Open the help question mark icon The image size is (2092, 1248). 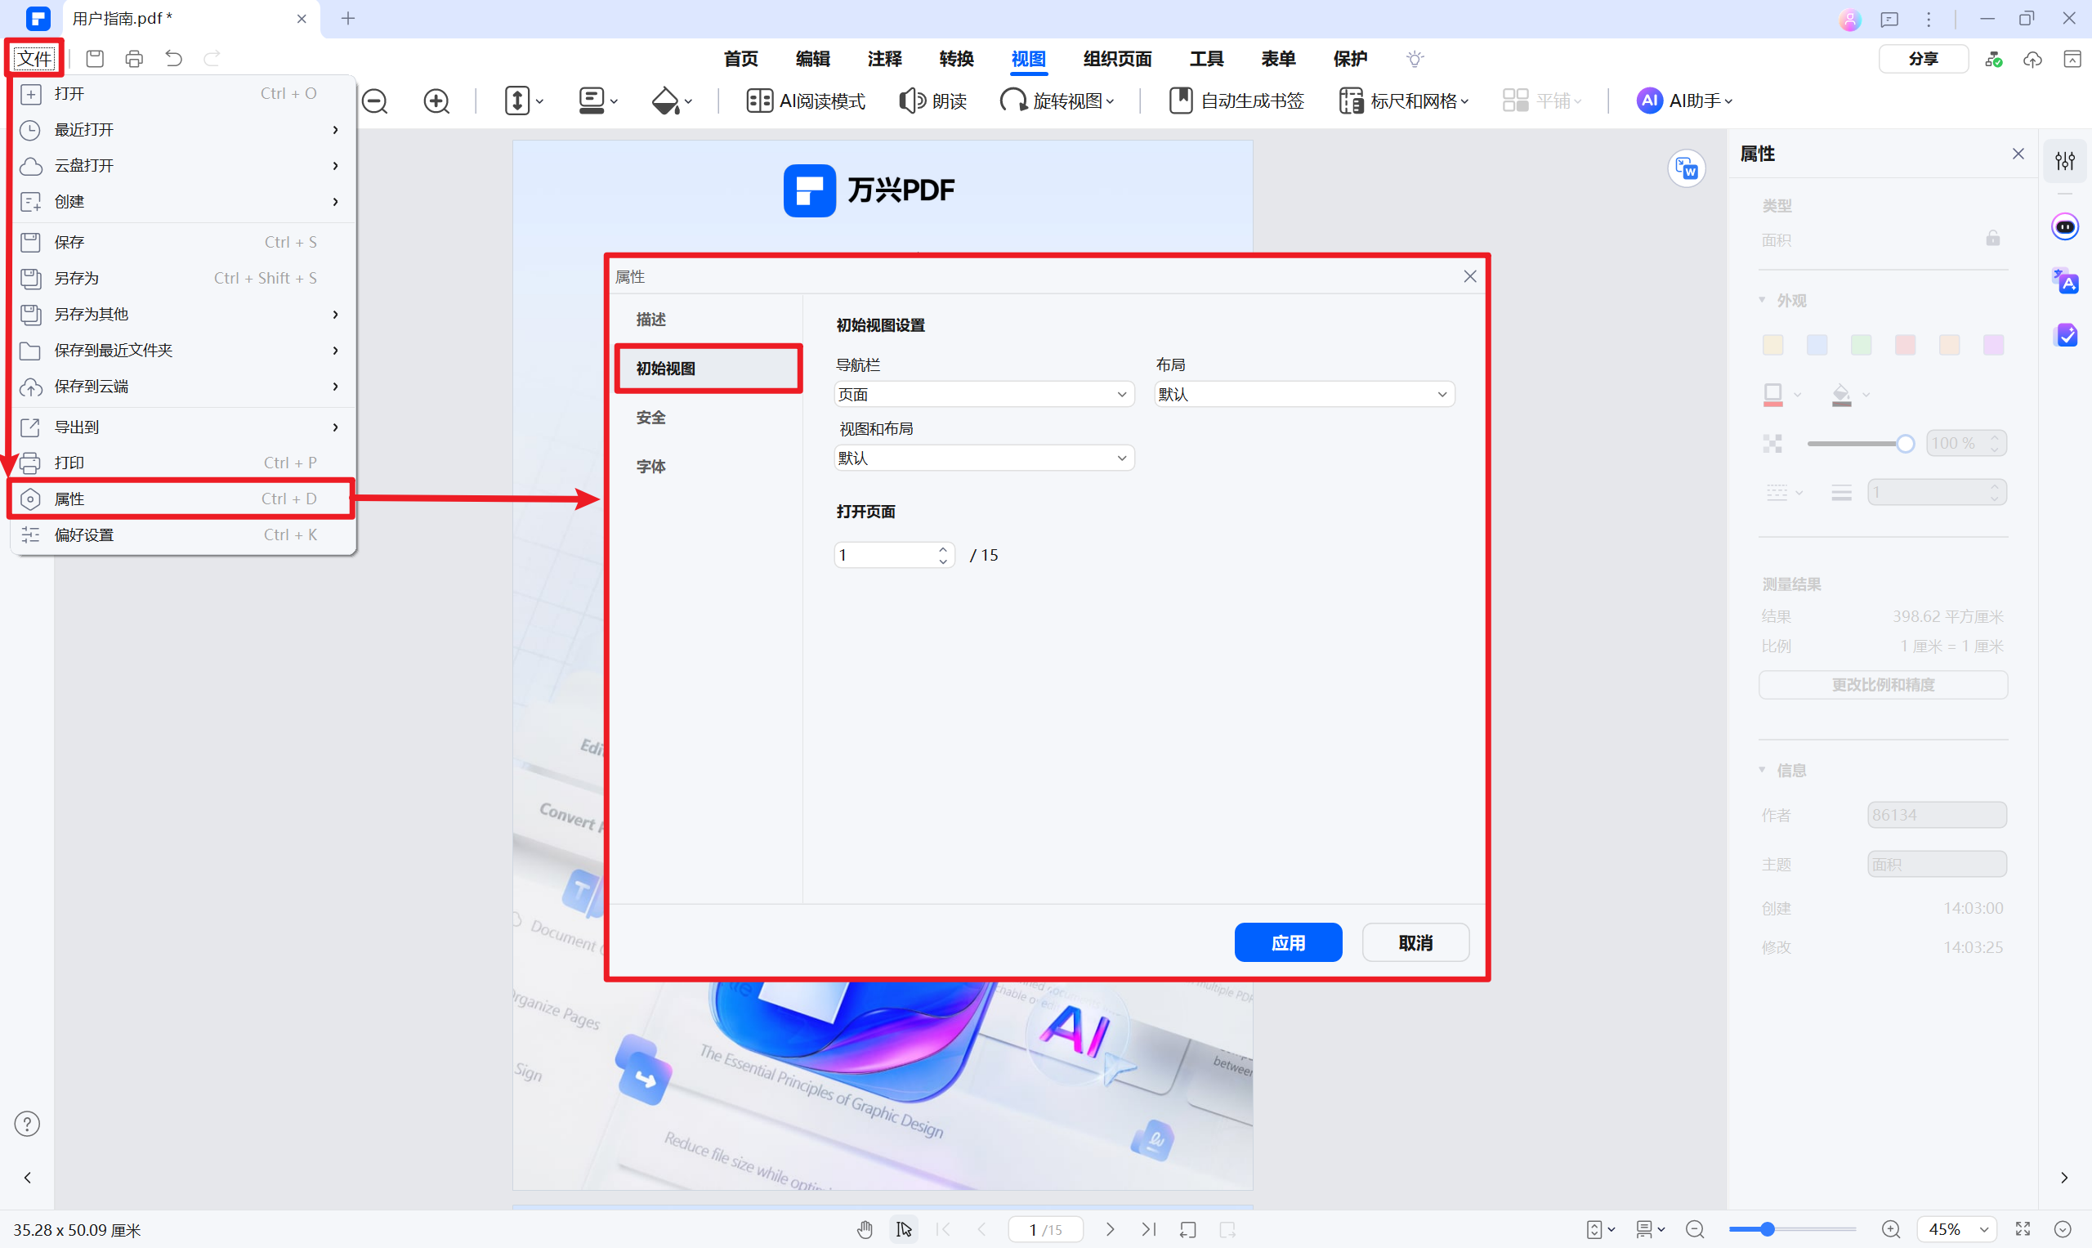coord(27,1125)
